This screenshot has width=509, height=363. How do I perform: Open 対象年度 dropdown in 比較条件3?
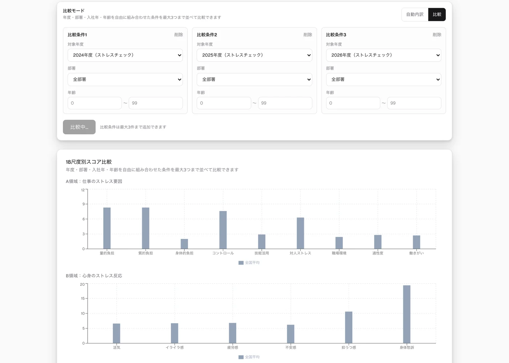(384, 55)
